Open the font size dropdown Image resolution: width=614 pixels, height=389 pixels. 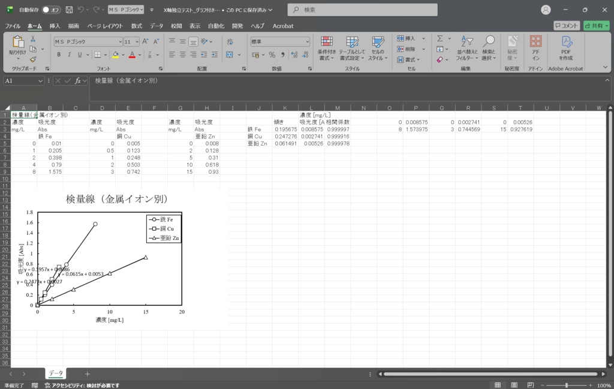[x=137, y=41]
